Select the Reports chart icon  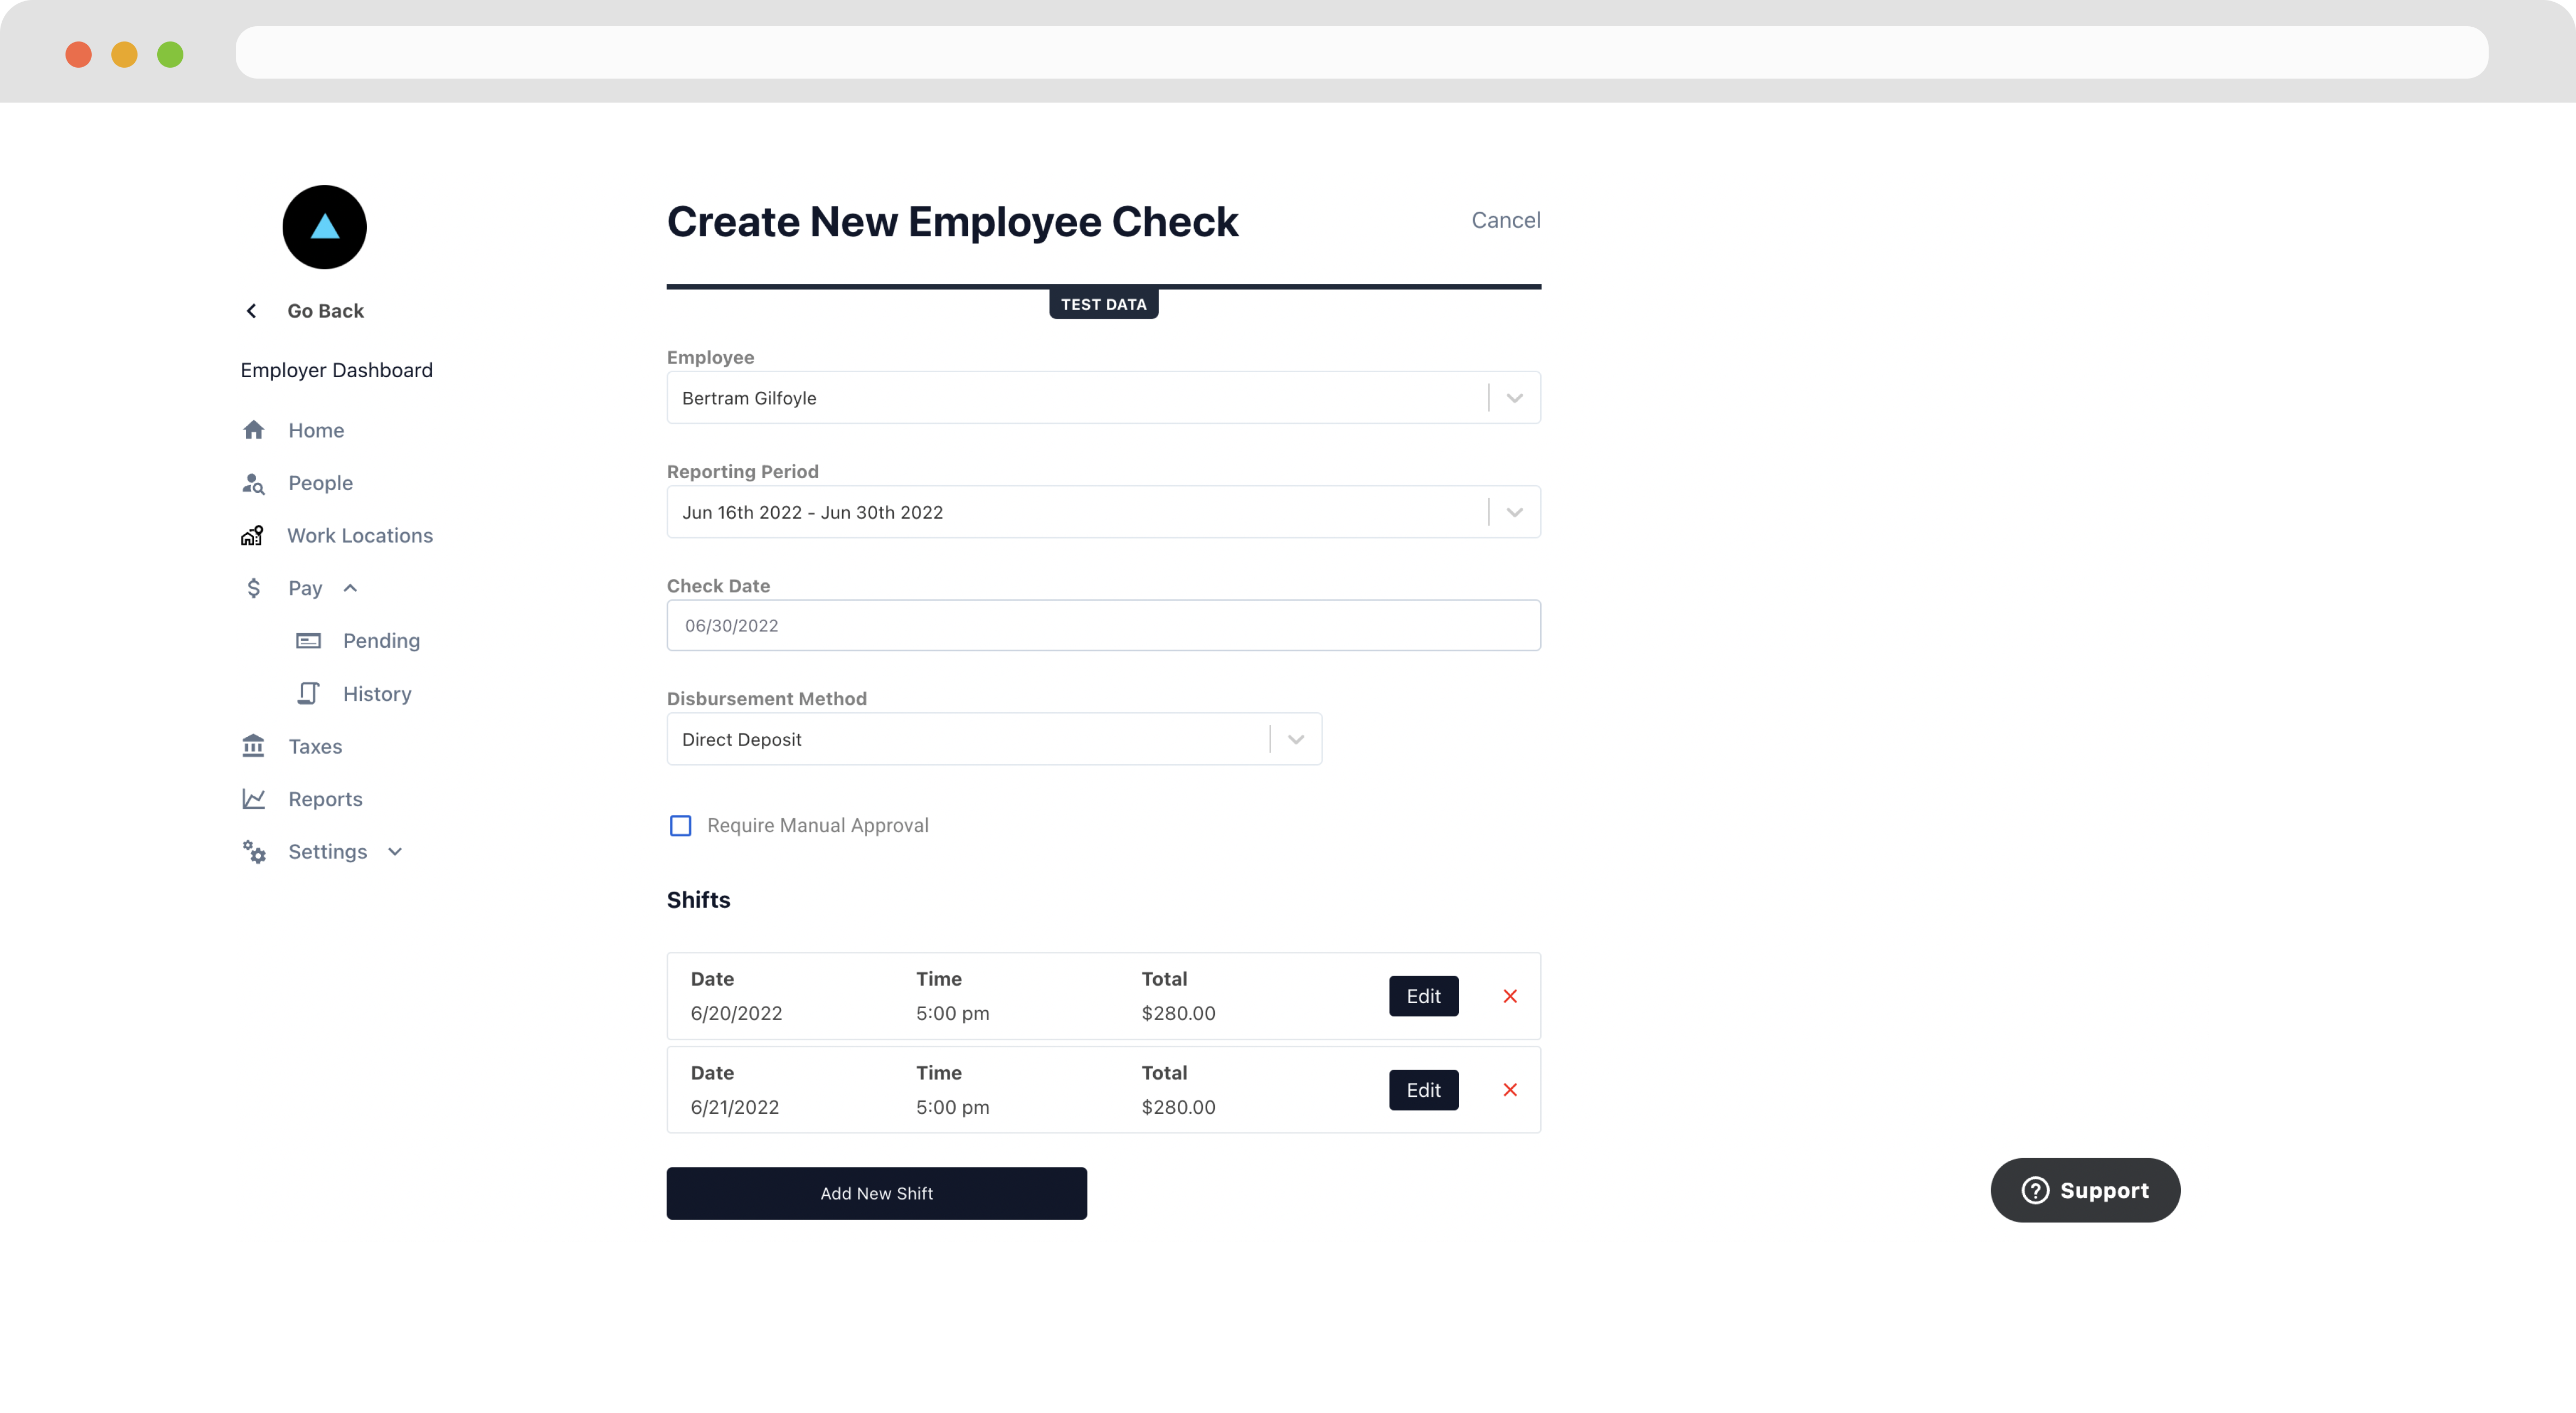(254, 799)
